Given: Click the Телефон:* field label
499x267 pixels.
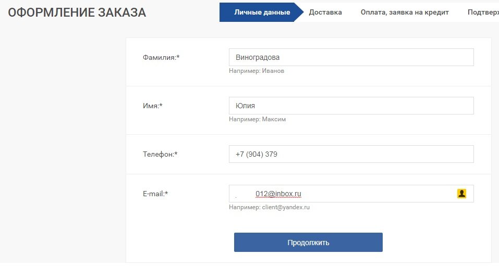Looking at the screenshot, I should [x=160, y=154].
